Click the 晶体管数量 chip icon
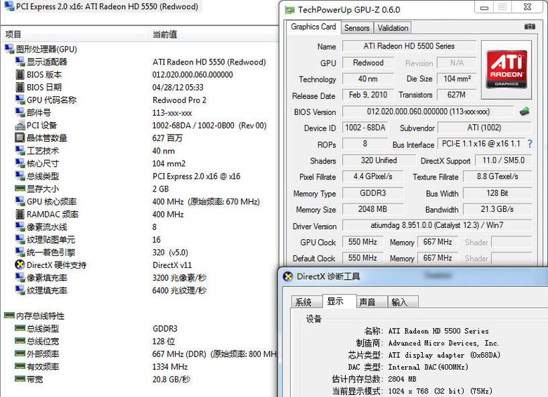 [x=20, y=137]
